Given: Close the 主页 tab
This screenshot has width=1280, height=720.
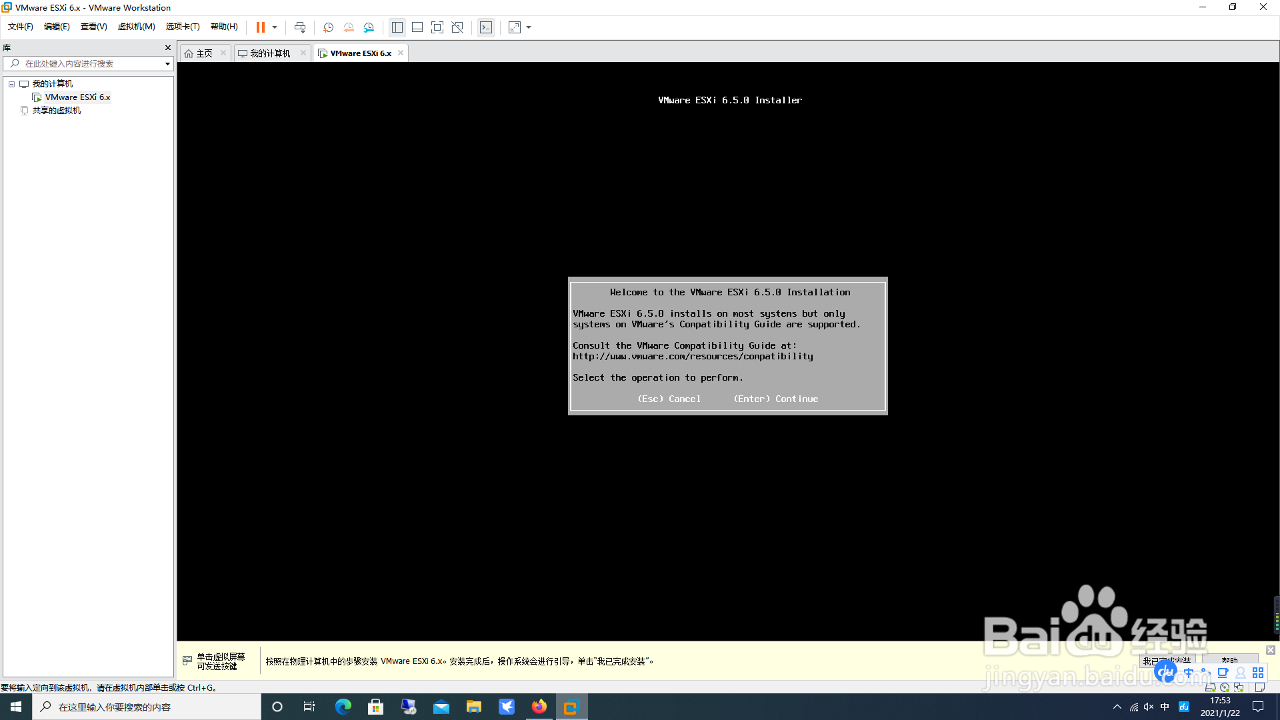Looking at the screenshot, I should pyautogui.click(x=223, y=53).
